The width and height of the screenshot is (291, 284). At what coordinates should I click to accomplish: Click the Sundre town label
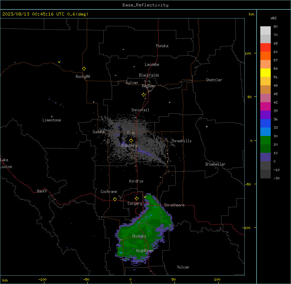tap(99, 132)
